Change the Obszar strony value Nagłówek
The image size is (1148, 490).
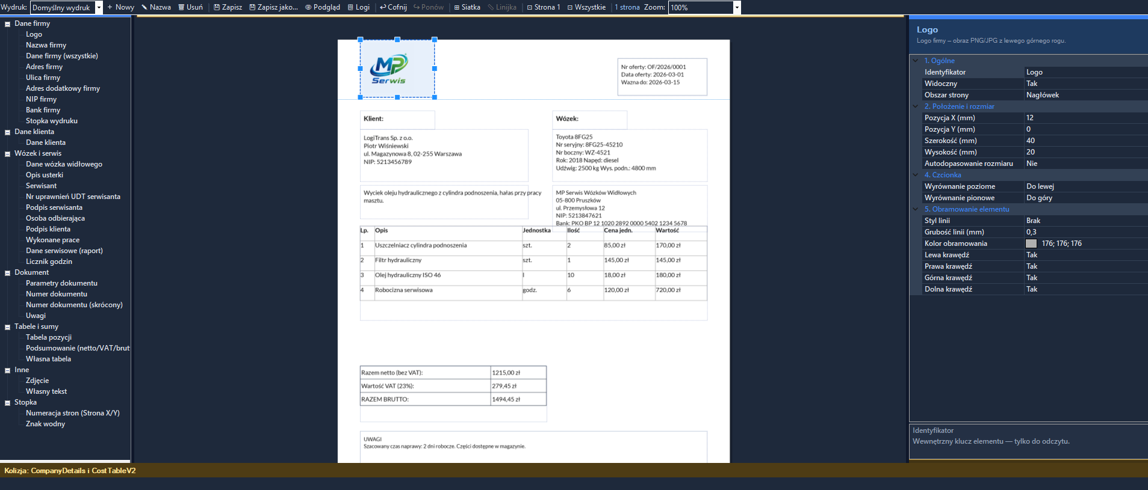point(1086,95)
